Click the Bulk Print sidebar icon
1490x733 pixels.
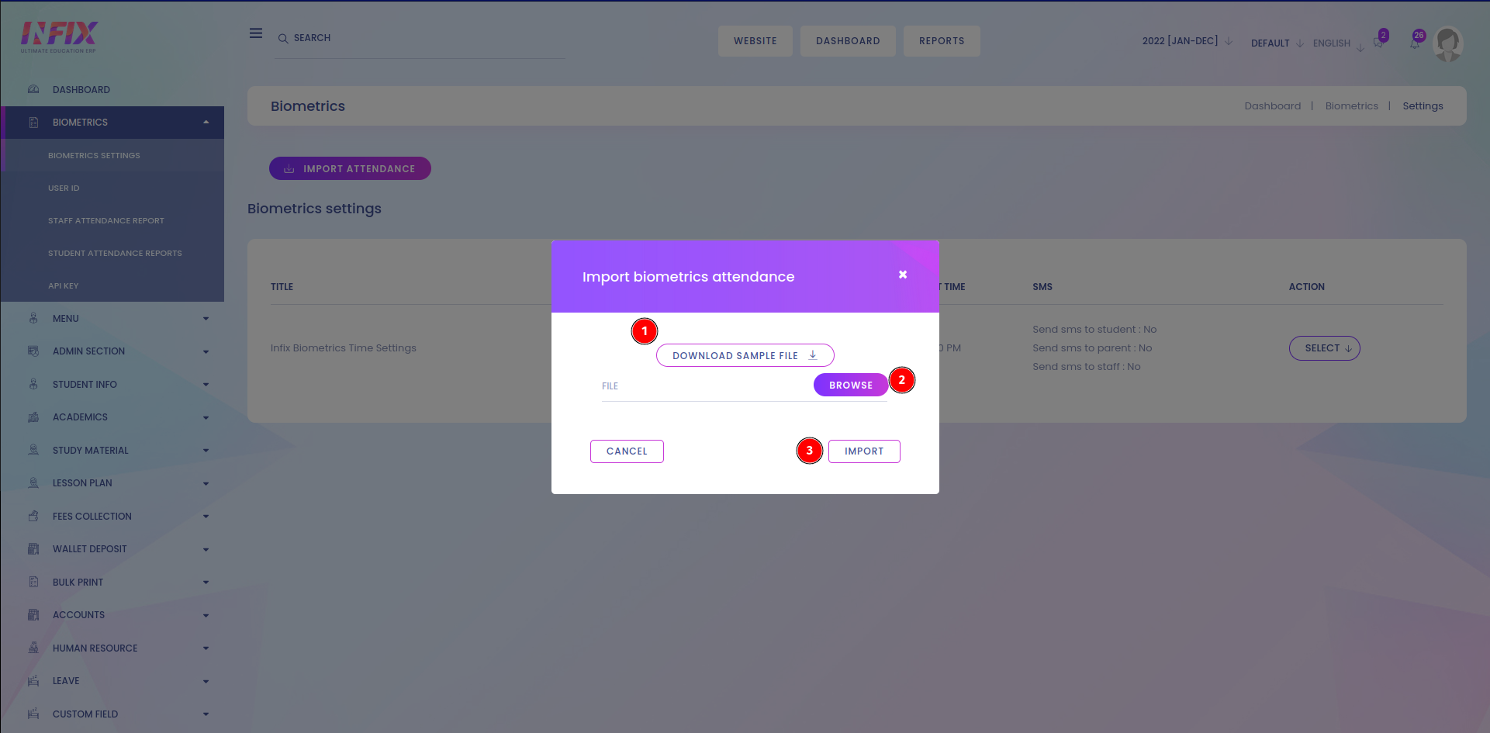[x=33, y=583]
